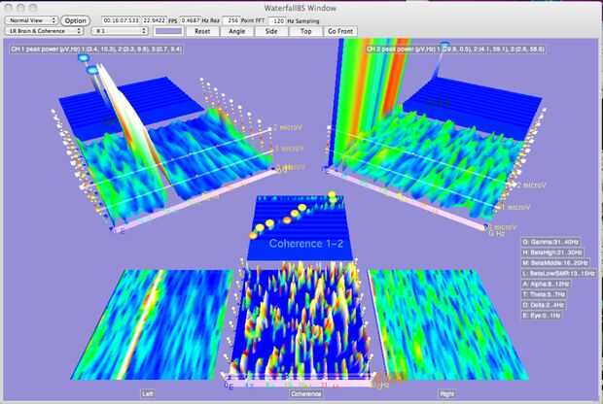Click the elapsed time readout field

tap(122, 20)
